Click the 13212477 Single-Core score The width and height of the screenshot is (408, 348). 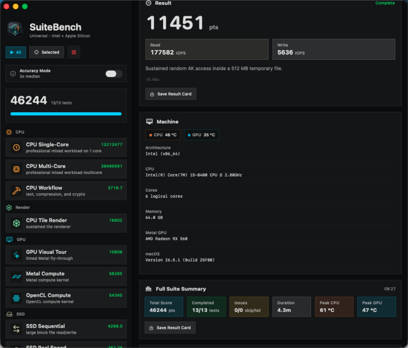click(x=112, y=145)
